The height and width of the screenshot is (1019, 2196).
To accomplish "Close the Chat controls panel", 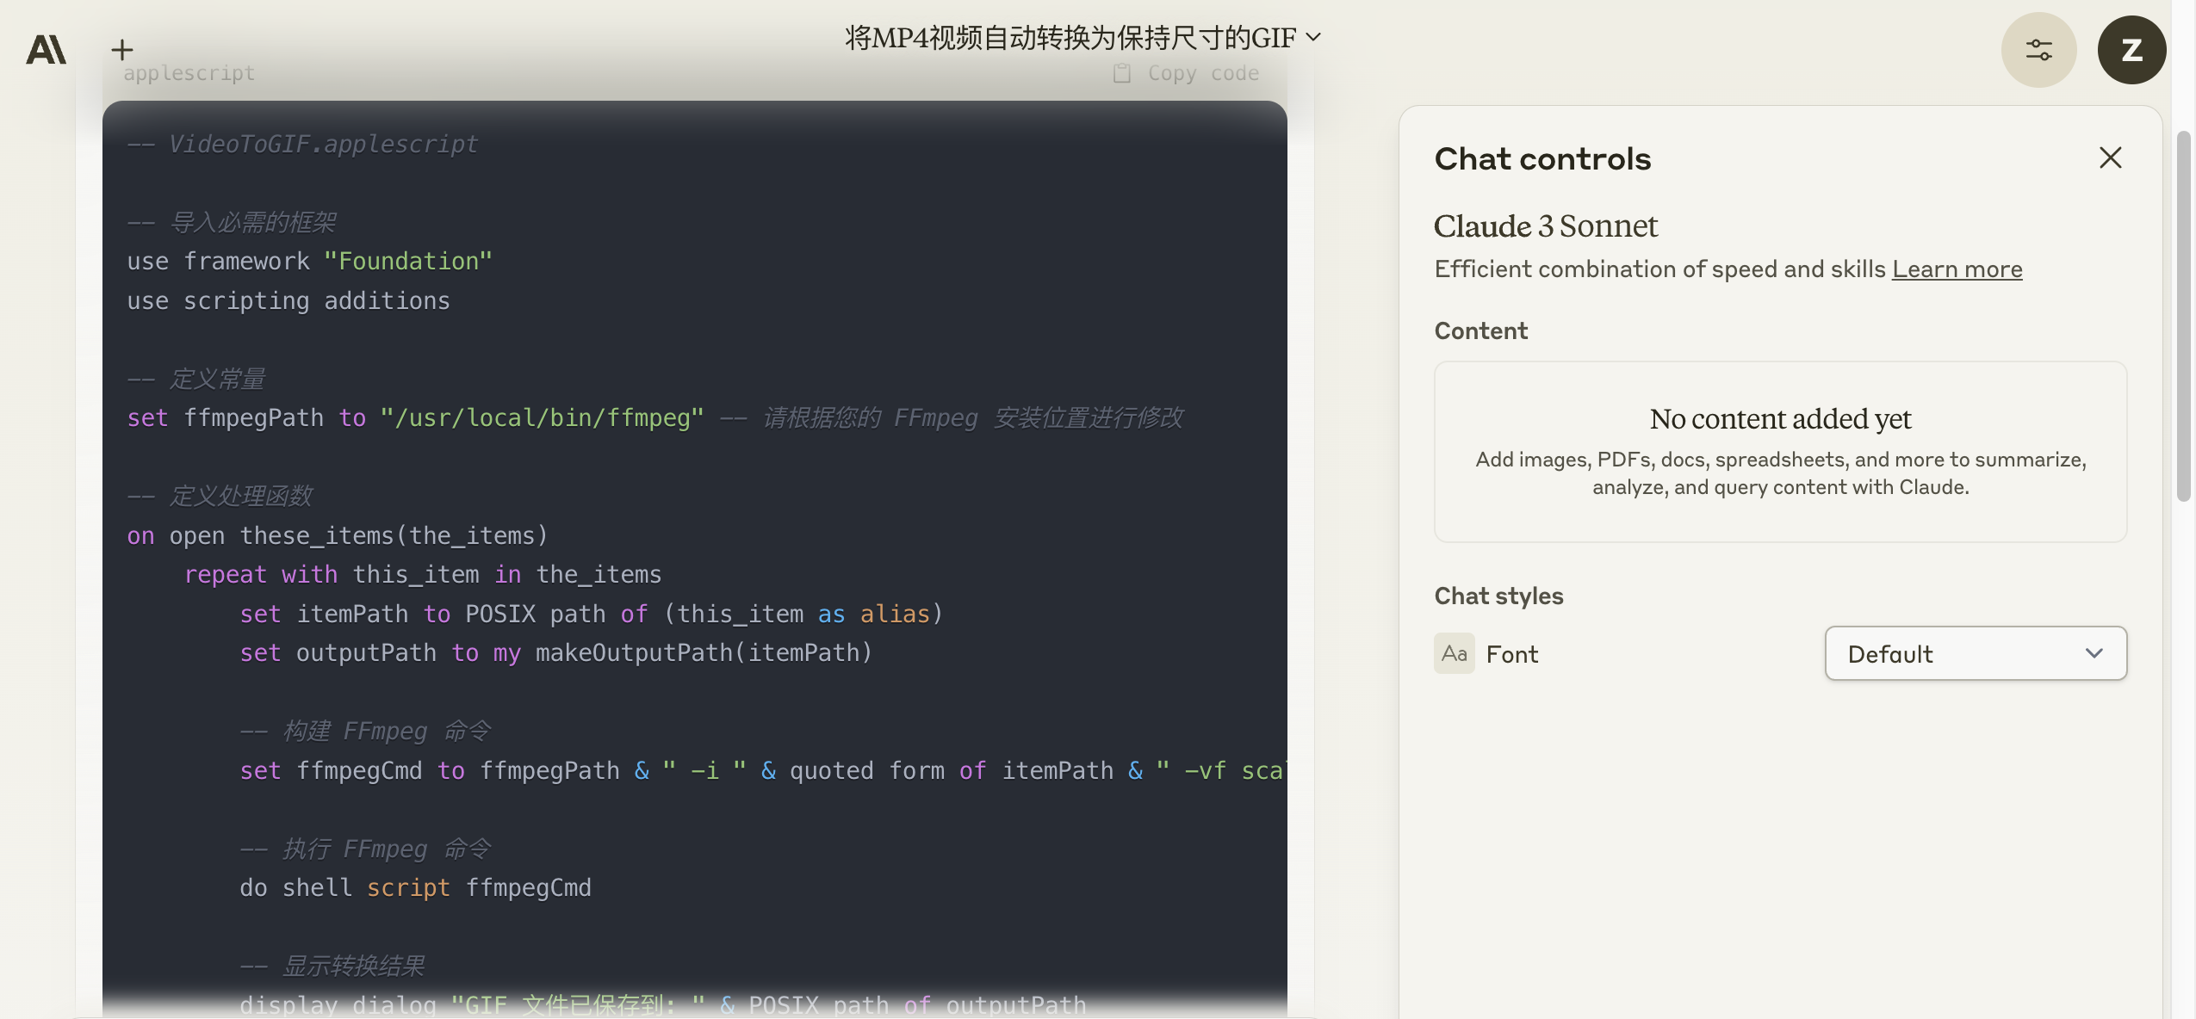I will coord(2110,157).
